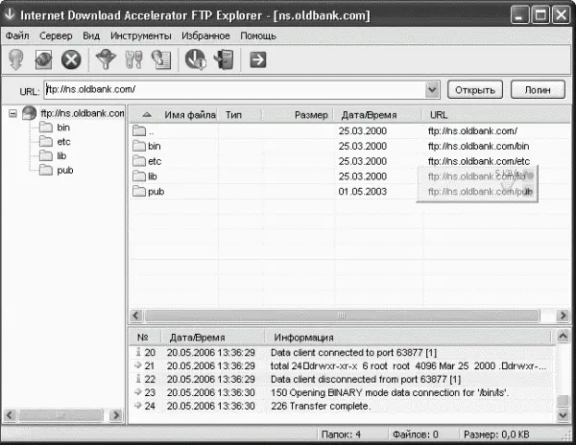Viewport: 576px width, 445px height.
Task: Click the funnel filter toolbar icon
Action: [x=106, y=59]
